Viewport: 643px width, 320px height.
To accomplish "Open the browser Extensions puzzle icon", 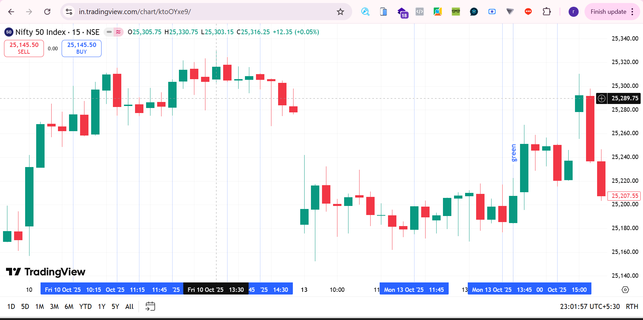I will click(546, 12).
